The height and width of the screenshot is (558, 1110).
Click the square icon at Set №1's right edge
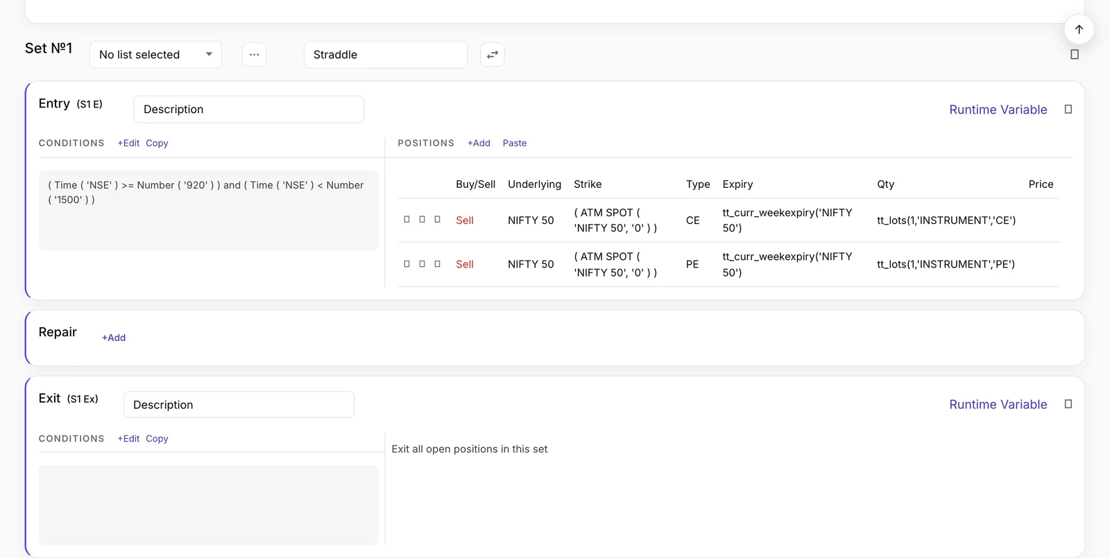pyautogui.click(x=1075, y=55)
